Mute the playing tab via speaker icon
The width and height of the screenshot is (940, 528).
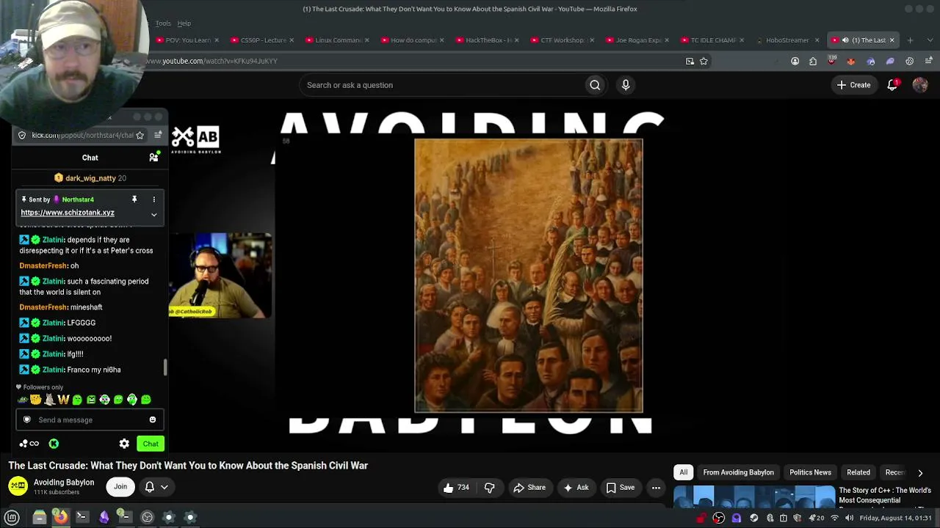[845, 40]
